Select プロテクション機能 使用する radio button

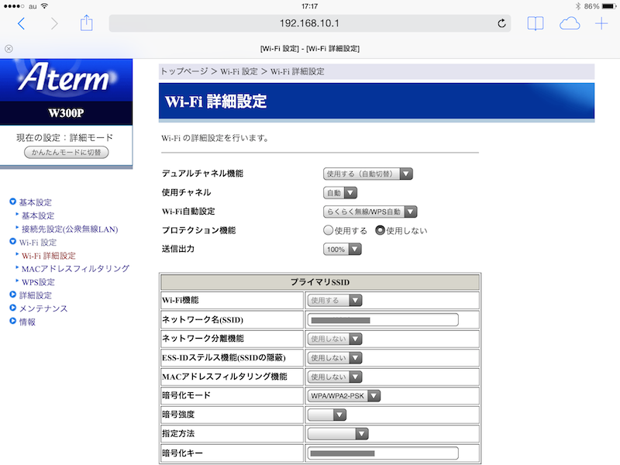tap(329, 230)
